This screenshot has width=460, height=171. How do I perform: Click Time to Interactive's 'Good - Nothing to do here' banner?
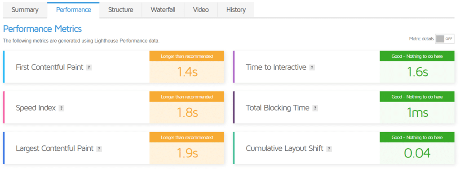pos(417,56)
